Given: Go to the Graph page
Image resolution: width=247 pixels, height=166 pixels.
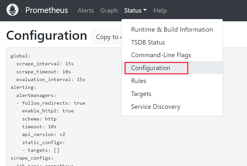Looking at the screenshot, I should point(109,10).
